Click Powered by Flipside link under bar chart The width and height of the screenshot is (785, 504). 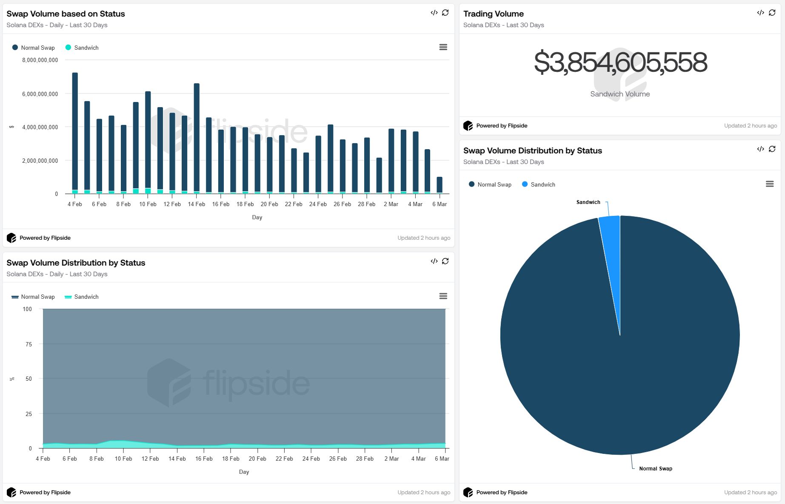pyautogui.click(x=45, y=238)
